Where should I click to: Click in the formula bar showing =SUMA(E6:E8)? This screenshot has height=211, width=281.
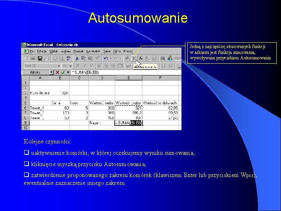pyautogui.click(x=126, y=72)
